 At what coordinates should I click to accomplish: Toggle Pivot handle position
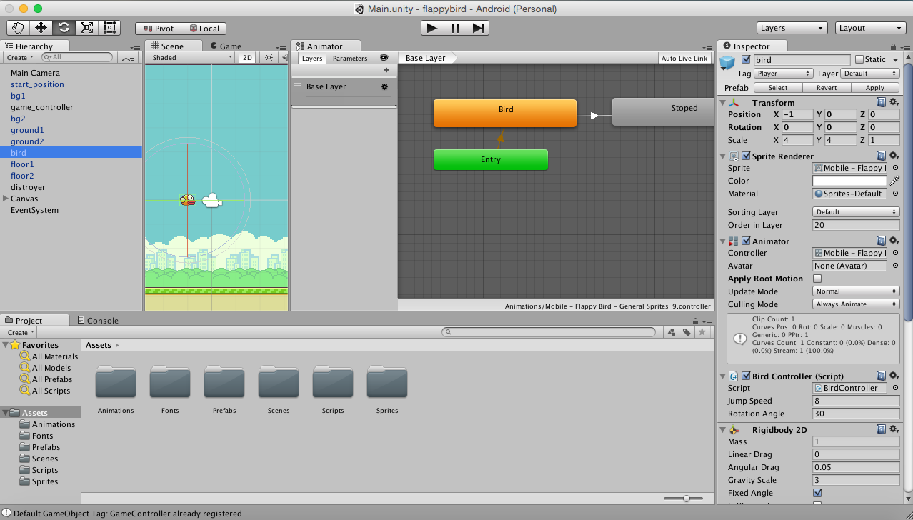coord(158,29)
